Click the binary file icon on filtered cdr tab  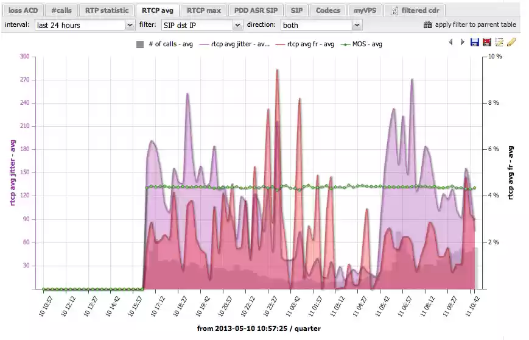pyautogui.click(x=394, y=10)
